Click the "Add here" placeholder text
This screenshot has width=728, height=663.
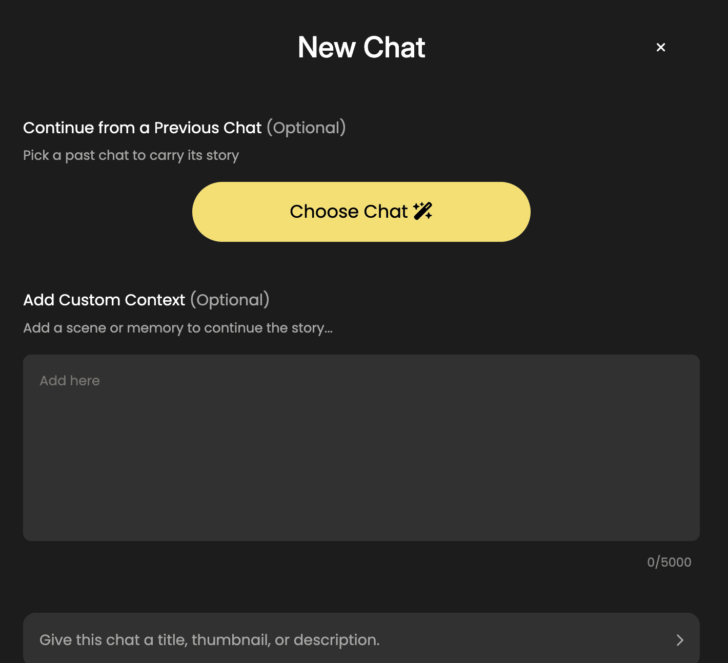(x=70, y=381)
